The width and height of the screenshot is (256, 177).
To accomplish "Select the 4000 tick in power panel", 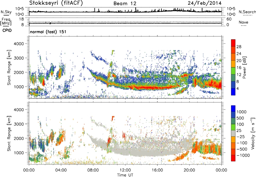I will 19,44.
